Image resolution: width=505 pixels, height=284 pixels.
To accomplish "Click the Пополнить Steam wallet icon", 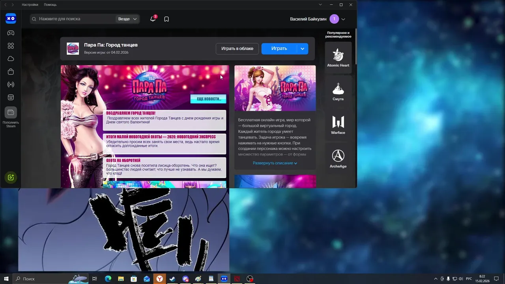I will click(x=11, y=112).
